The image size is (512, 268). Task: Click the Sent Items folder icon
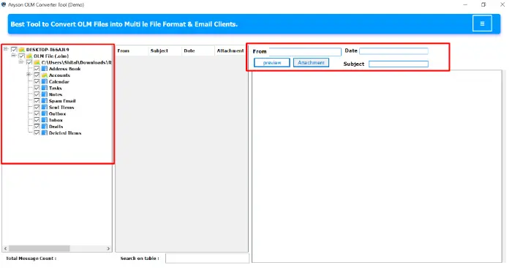(45, 107)
